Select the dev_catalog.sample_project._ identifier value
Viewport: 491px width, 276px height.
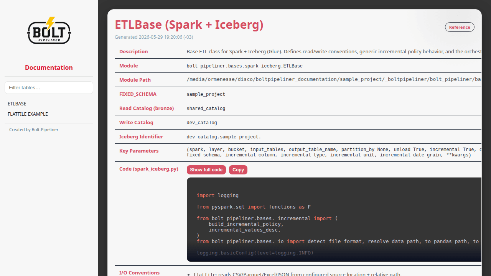point(225,137)
